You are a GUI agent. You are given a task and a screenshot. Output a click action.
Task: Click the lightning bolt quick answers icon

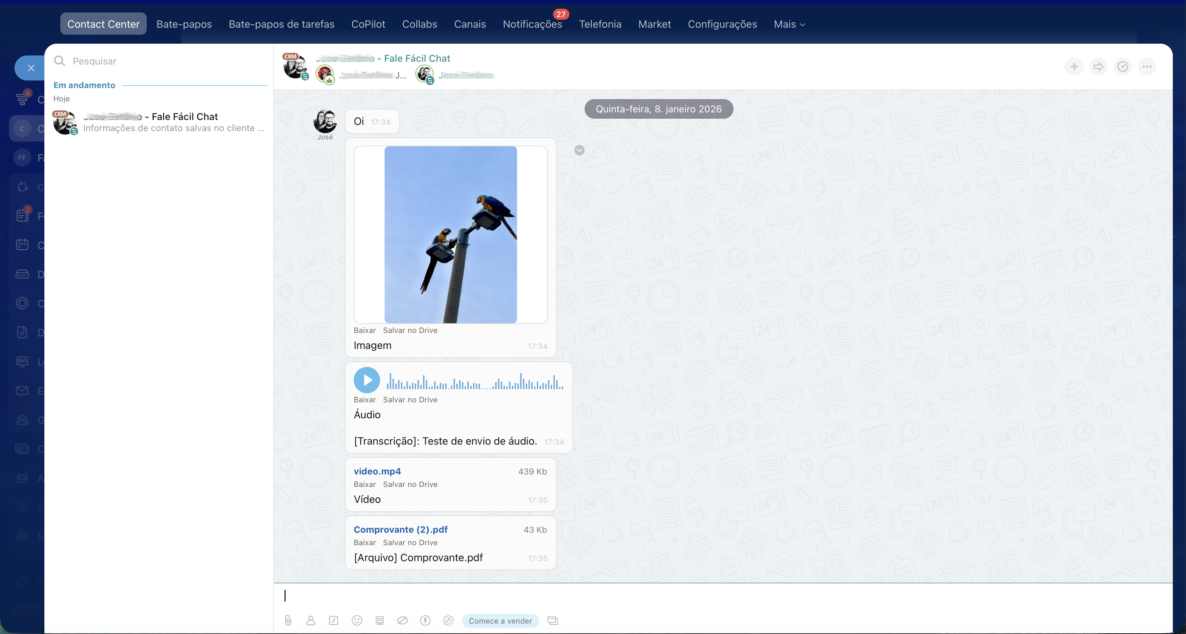(426, 621)
